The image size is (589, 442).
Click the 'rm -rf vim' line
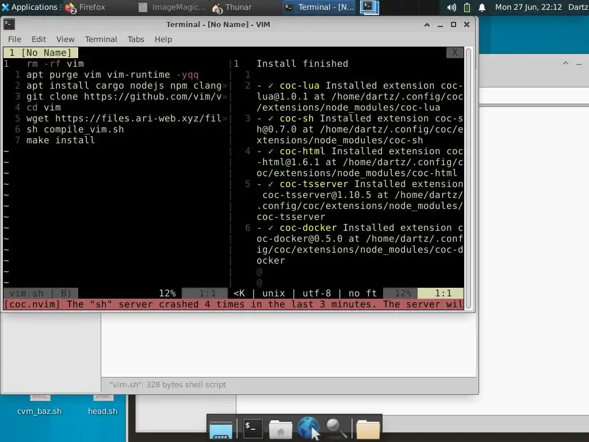(x=55, y=63)
